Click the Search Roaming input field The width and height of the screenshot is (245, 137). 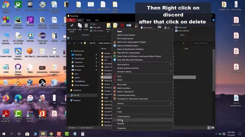200,43
